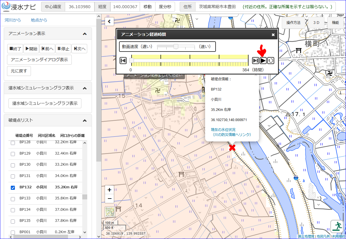Click the animation loop/reset icon
346x239 pixels.
[x=271, y=60]
